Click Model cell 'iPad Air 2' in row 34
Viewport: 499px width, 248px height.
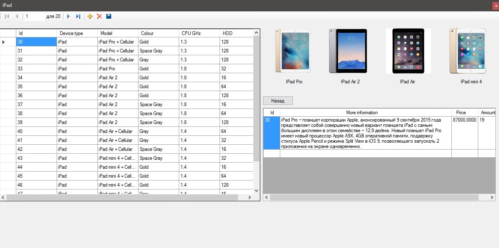pyautogui.click(x=118, y=78)
